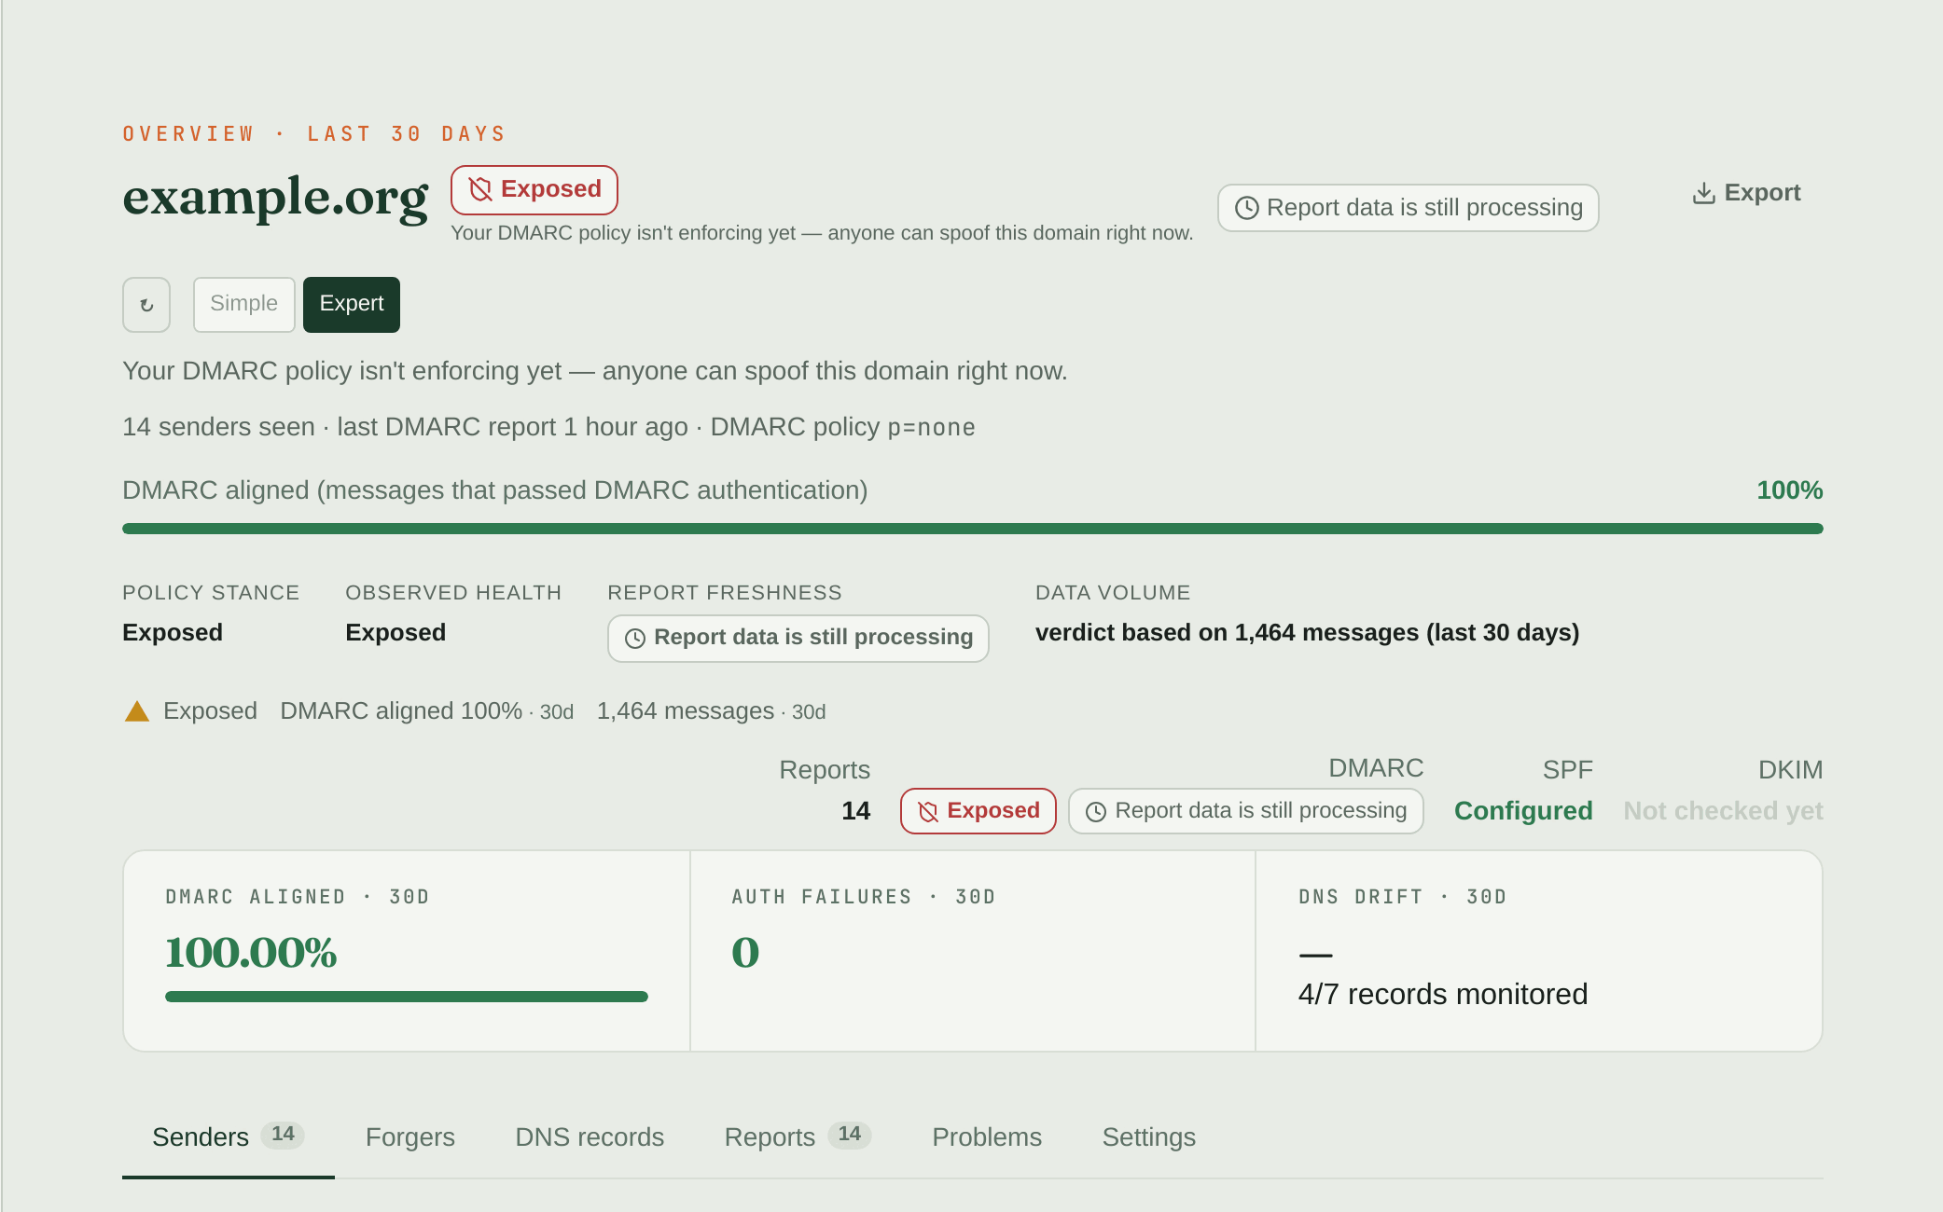
Task: Click the Senders tab count badge
Action: point(283,1135)
